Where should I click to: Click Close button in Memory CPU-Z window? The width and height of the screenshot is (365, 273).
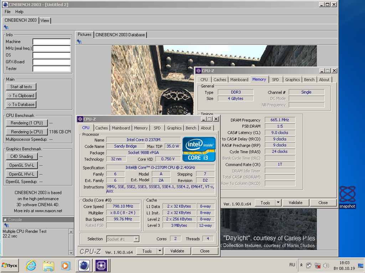click(x=323, y=203)
